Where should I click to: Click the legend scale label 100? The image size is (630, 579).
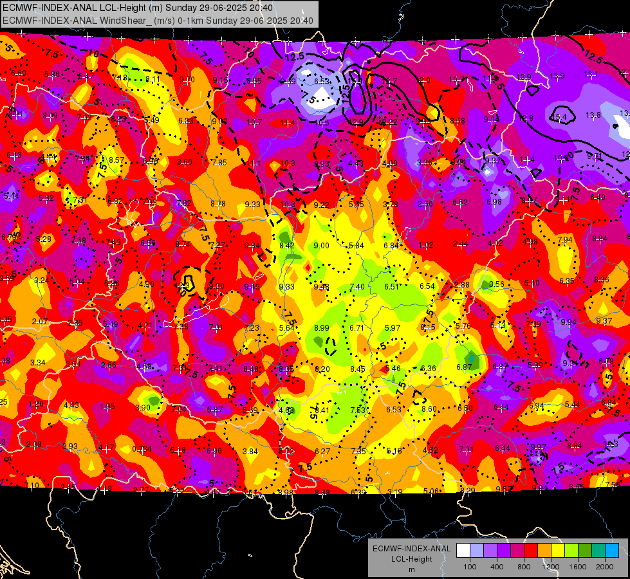click(x=470, y=567)
